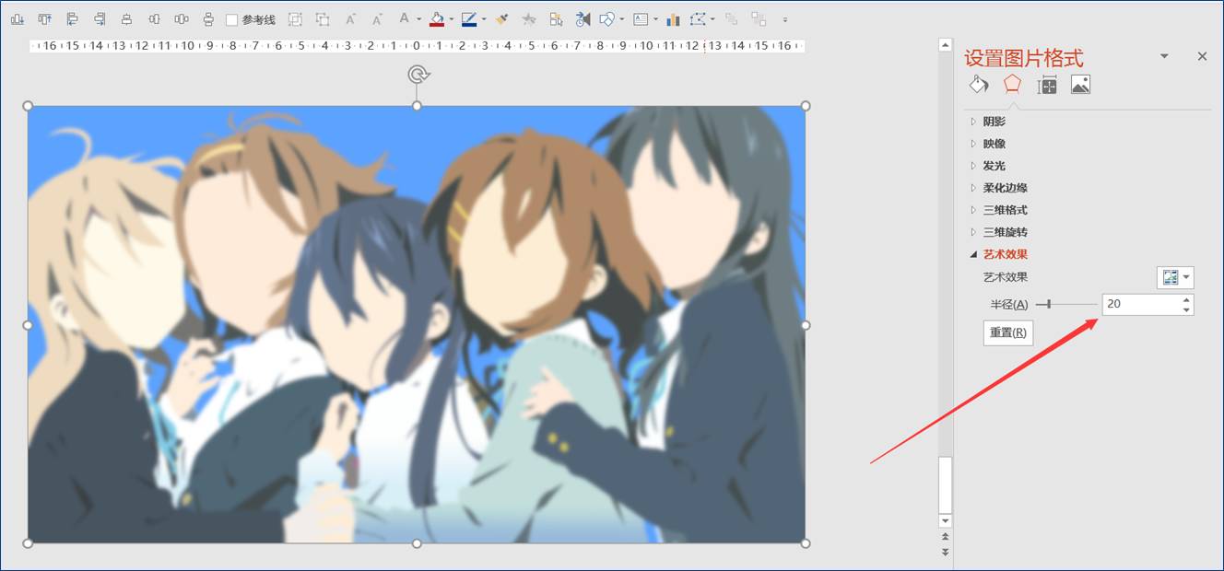Click the distribute horizontally icon
The width and height of the screenshot is (1224, 571).
click(x=182, y=19)
